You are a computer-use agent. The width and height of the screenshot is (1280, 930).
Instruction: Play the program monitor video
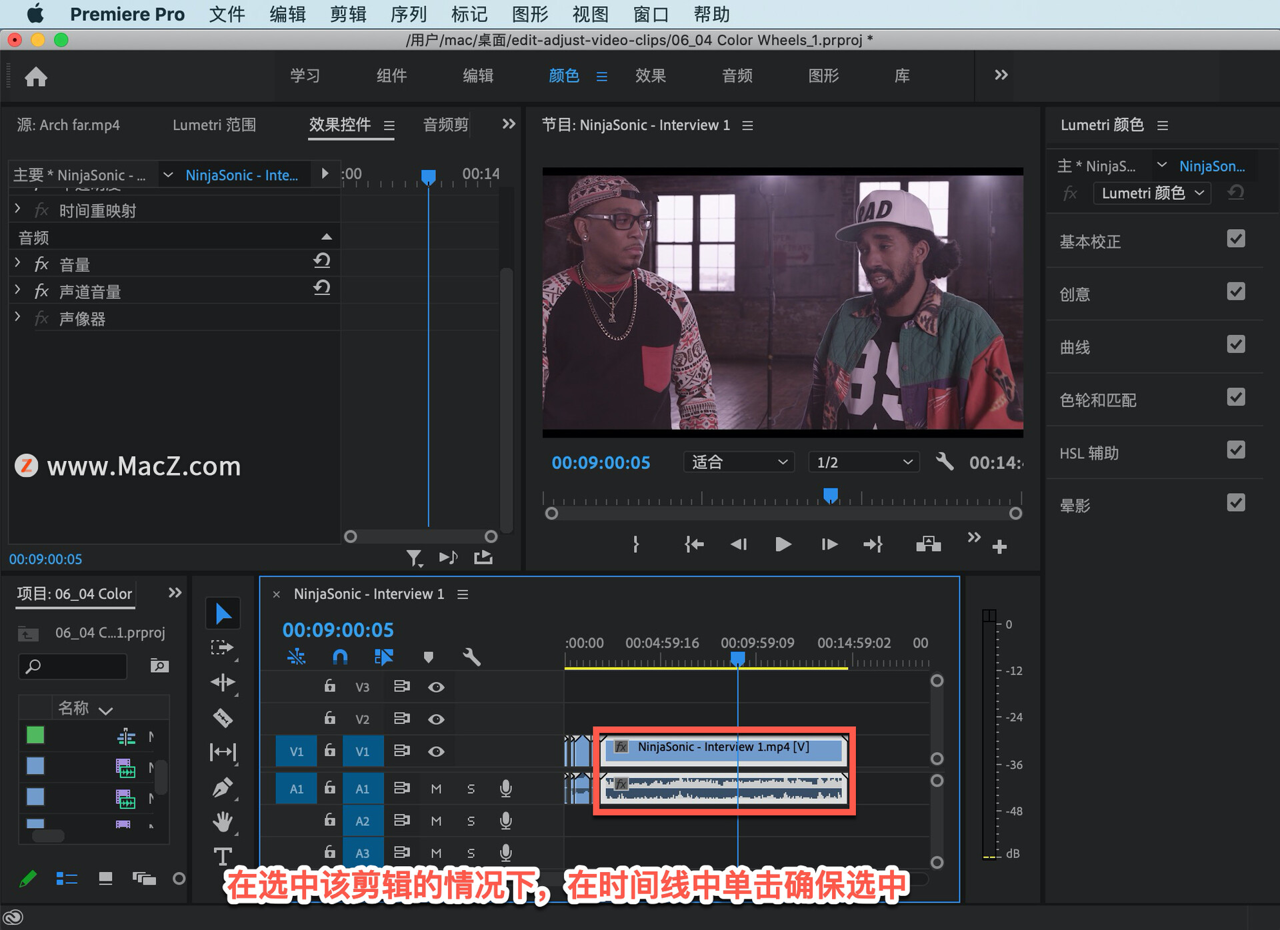(783, 544)
